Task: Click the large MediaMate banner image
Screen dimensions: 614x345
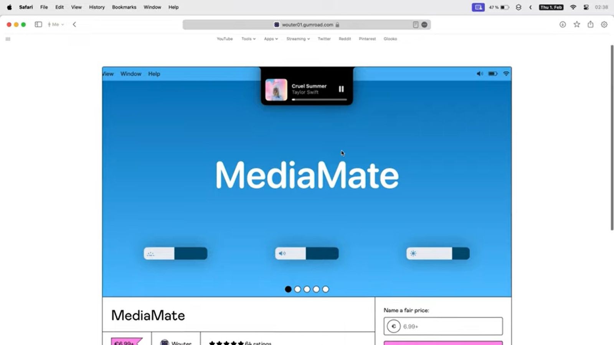Action: click(x=307, y=182)
